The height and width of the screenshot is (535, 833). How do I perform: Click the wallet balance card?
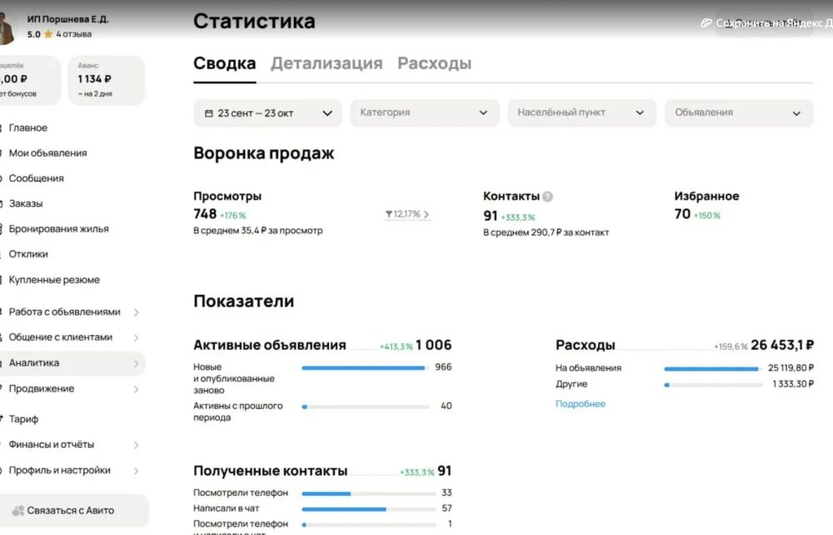pos(29,80)
